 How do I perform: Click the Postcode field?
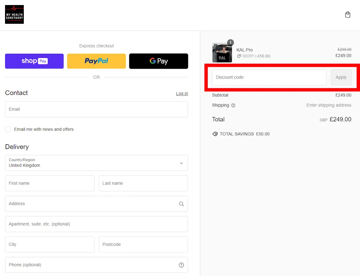(x=143, y=244)
